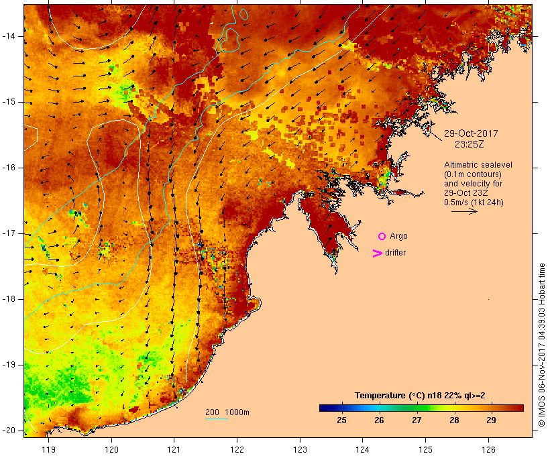Click the longitude label '126'
This screenshot has width=550, height=456.
tap(488, 449)
